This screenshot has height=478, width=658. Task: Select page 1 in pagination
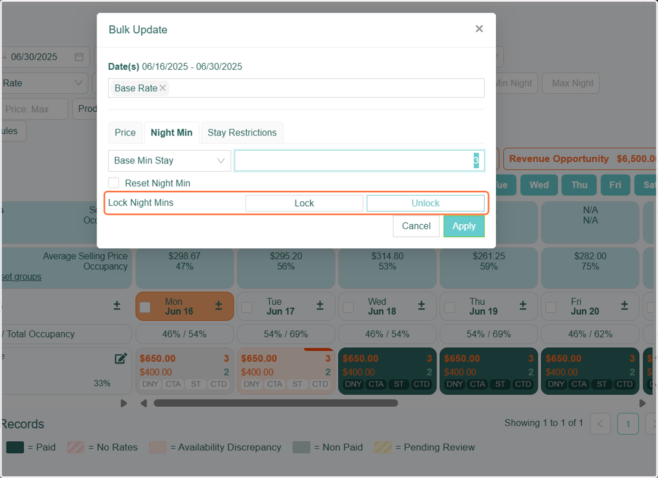pyautogui.click(x=628, y=424)
